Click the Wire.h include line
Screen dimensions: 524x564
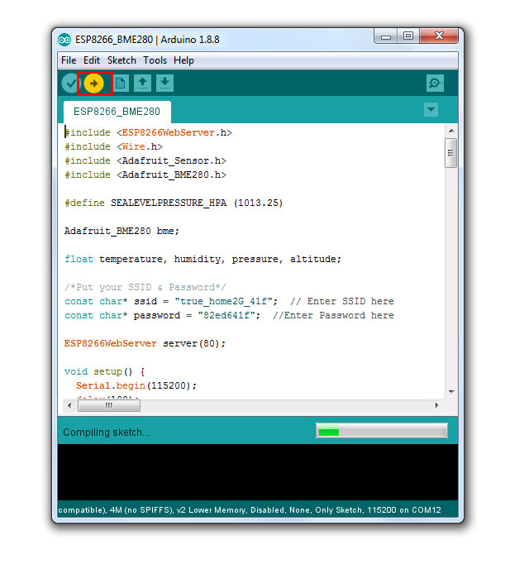[113, 146]
